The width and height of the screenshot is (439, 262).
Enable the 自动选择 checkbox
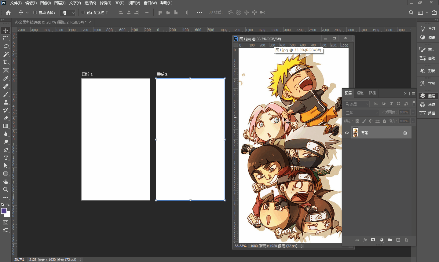tap(35, 13)
